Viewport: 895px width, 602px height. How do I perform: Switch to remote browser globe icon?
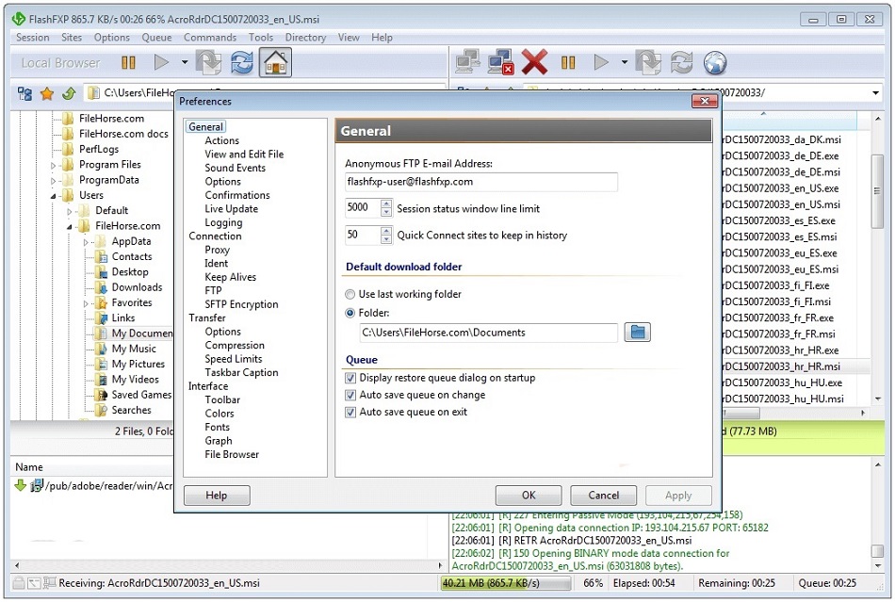[x=715, y=63]
